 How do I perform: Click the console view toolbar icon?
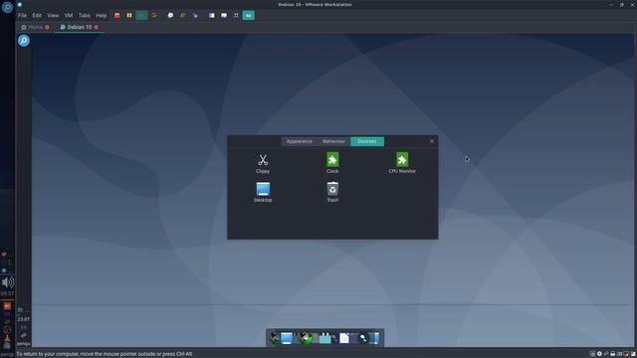click(224, 16)
